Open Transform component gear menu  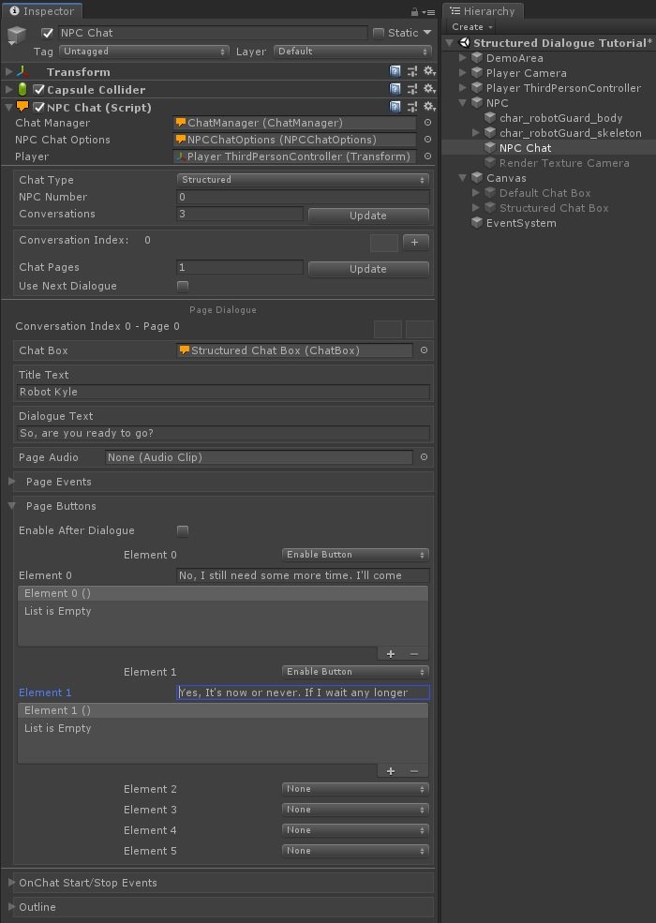click(430, 71)
